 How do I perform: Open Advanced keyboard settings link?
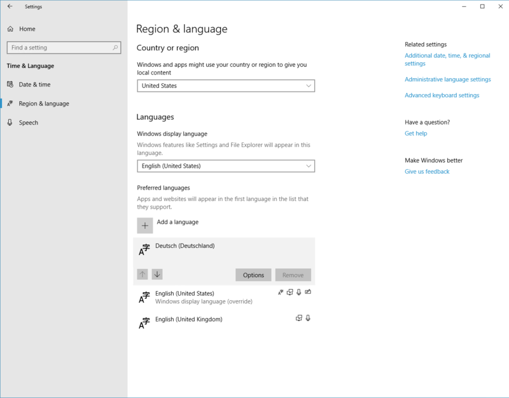[x=442, y=95]
